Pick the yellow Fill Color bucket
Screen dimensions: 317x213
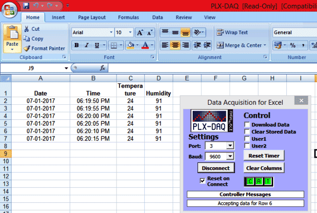point(131,45)
